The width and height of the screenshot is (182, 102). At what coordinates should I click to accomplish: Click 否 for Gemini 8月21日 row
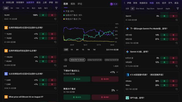pos(173,39)
